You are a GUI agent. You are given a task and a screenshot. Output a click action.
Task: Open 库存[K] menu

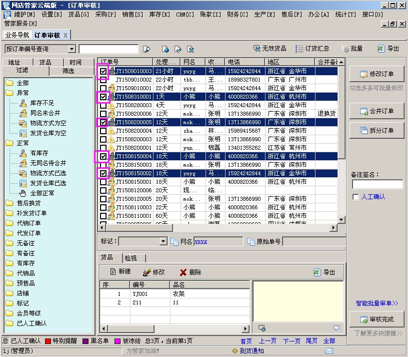tap(159, 15)
